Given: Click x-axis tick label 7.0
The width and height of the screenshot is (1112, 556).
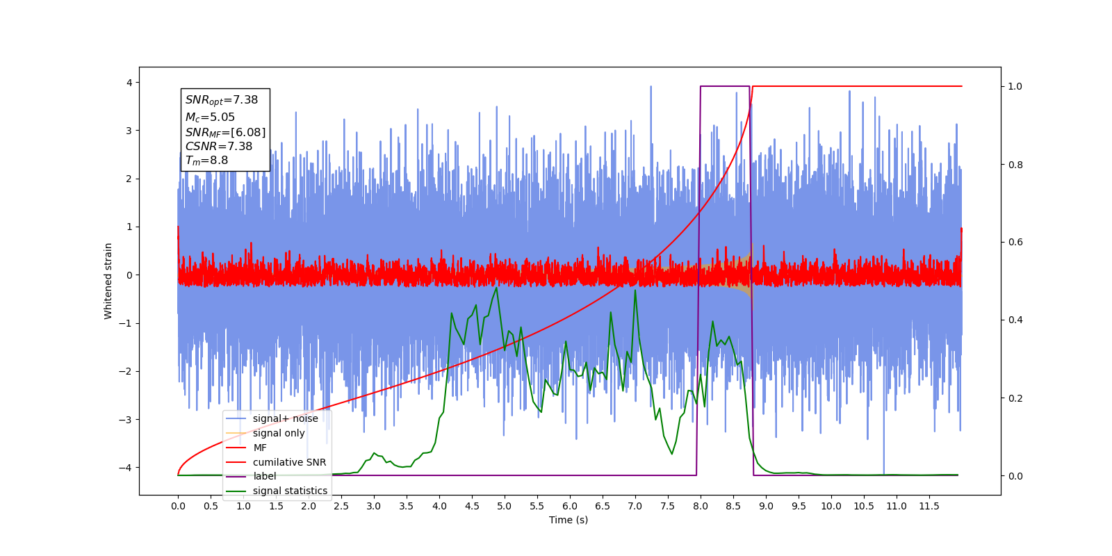Looking at the screenshot, I should [635, 506].
